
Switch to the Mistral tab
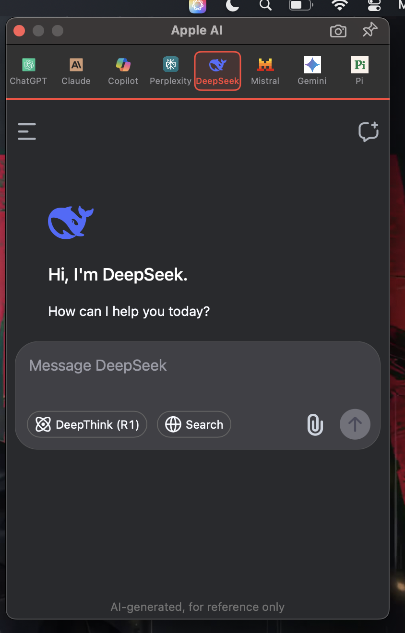pyautogui.click(x=265, y=71)
